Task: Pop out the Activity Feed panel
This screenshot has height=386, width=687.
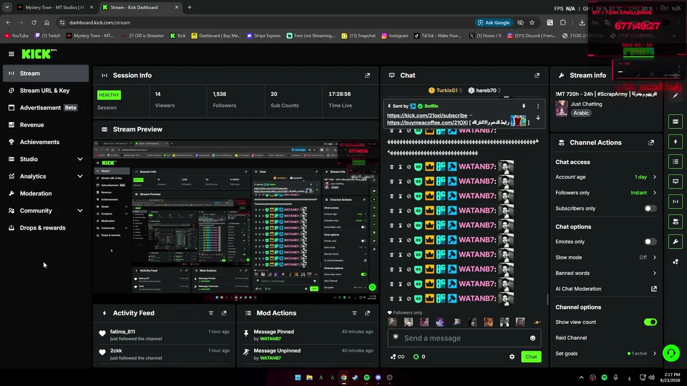Action: coord(224,313)
